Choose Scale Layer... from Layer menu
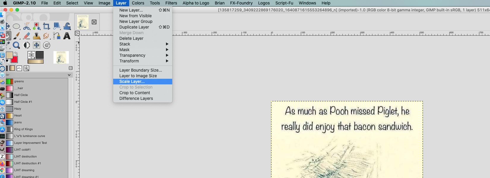Screen dimensions: 490x178 click(x=143, y=81)
